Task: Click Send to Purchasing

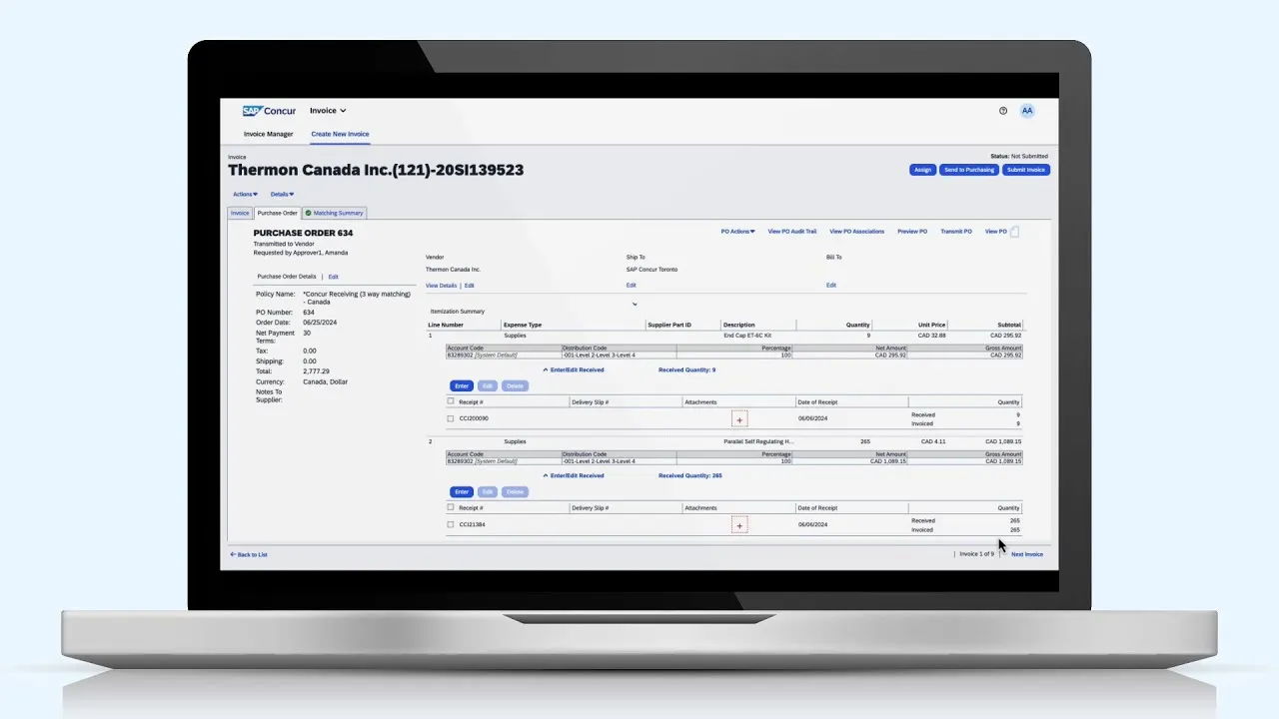Action: pyautogui.click(x=969, y=170)
